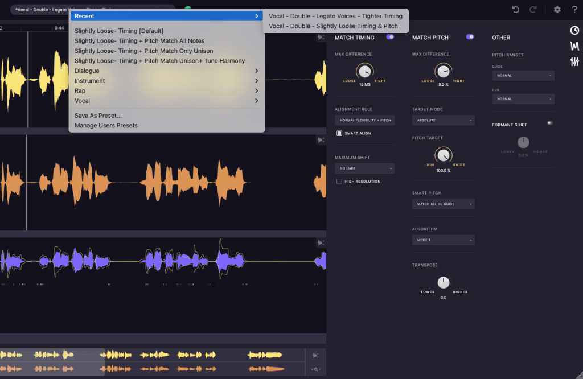Viewport: 583px width, 379px height.
Task: Enable the Formant Shift toggle
Action: 549,123
